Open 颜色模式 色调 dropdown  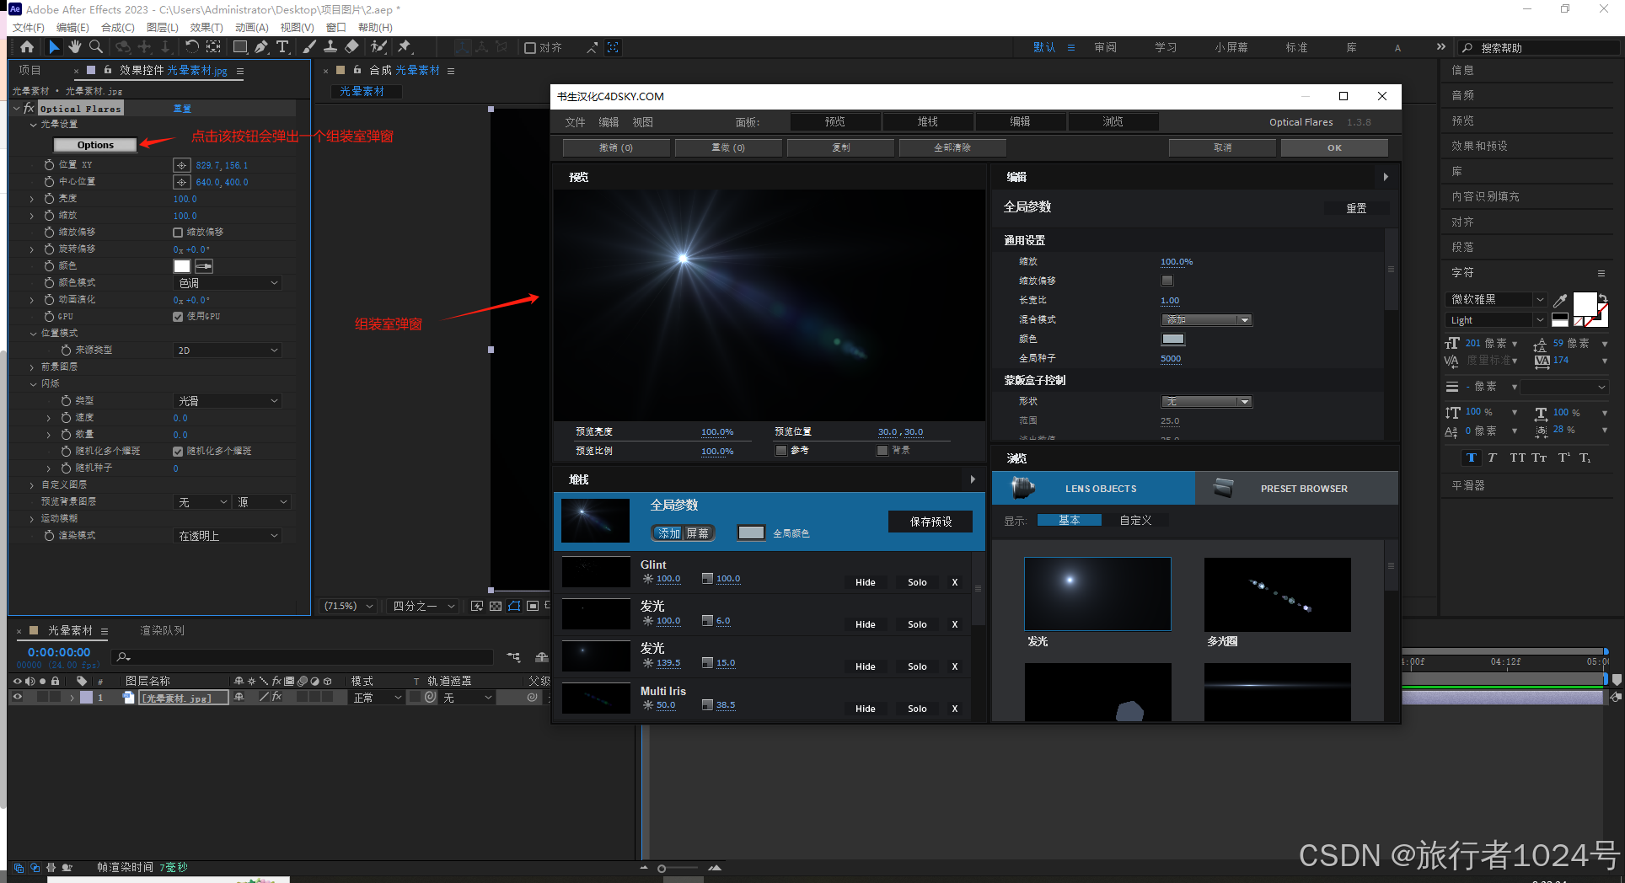click(227, 283)
